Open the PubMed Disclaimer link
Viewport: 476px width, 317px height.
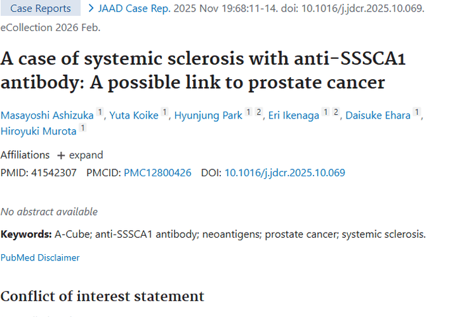[40, 257]
